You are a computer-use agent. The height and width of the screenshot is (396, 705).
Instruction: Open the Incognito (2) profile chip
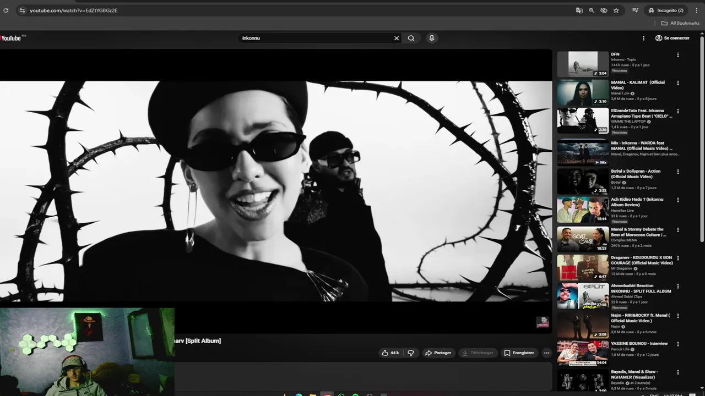(665, 10)
